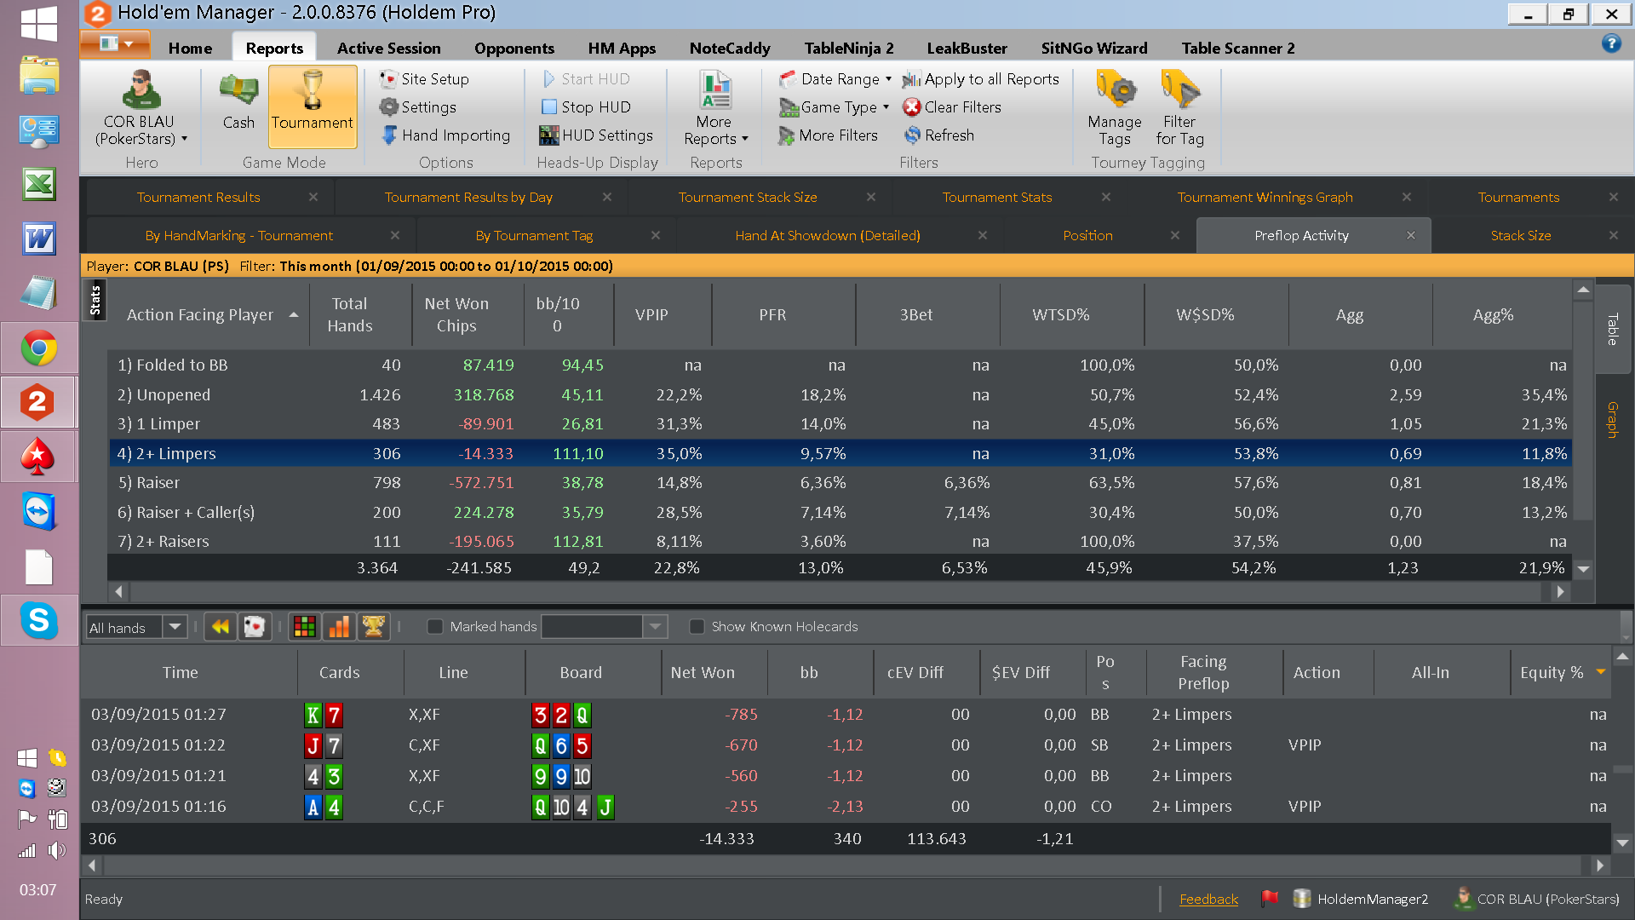
Task: Open Excel from taskbar
Action: [x=39, y=185]
